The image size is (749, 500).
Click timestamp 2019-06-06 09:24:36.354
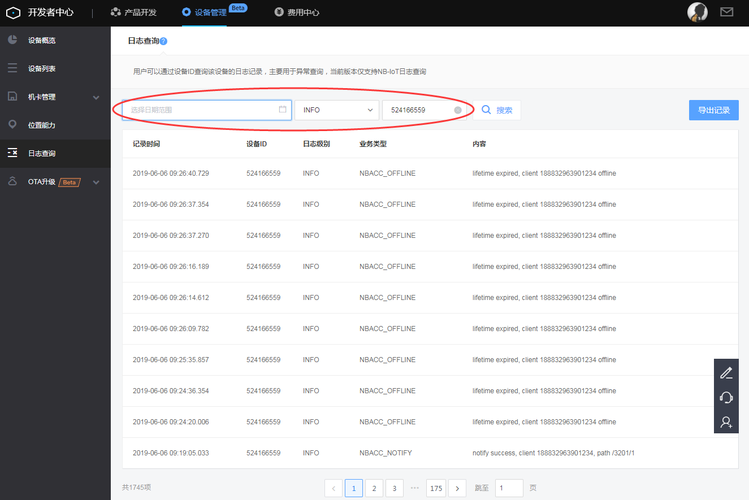pyautogui.click(x=171, y=391)
